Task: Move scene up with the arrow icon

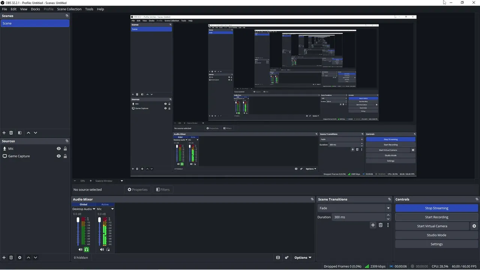Action: pyautogui.click(x=28, y=133)
